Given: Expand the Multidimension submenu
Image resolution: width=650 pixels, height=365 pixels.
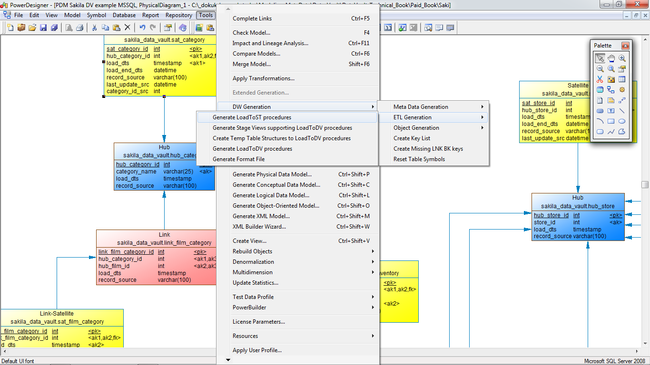Looking at the screenshot, I should [298, 272].
